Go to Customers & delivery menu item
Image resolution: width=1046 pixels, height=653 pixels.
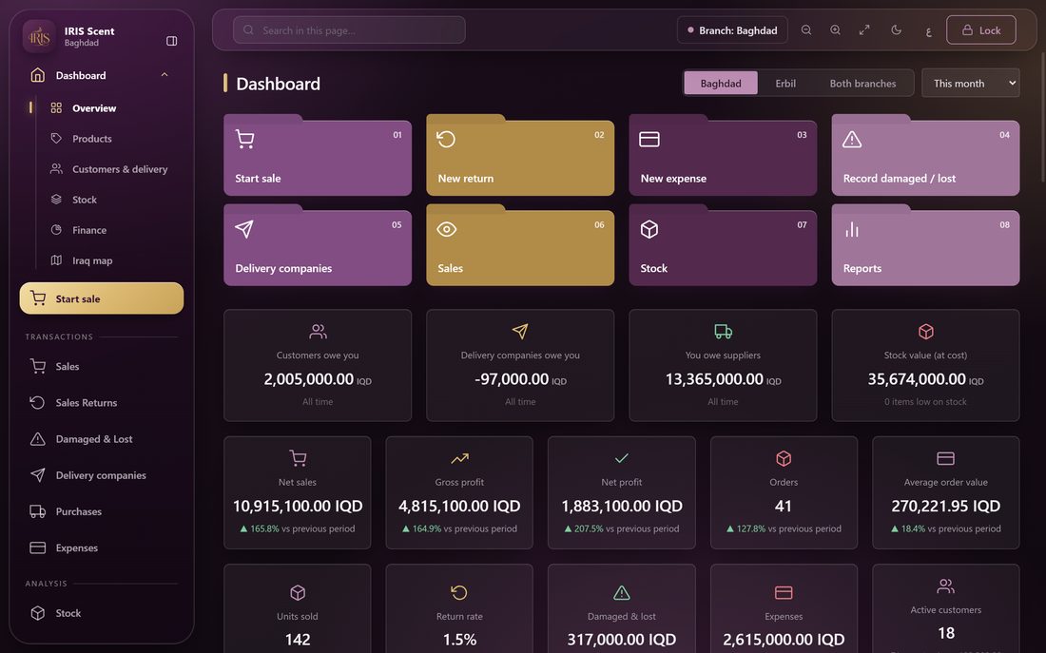pos(120,169)
